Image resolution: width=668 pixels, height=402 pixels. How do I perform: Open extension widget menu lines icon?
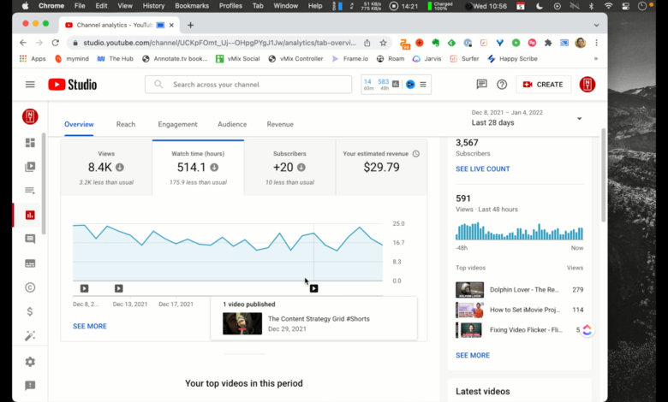[423, 84]
